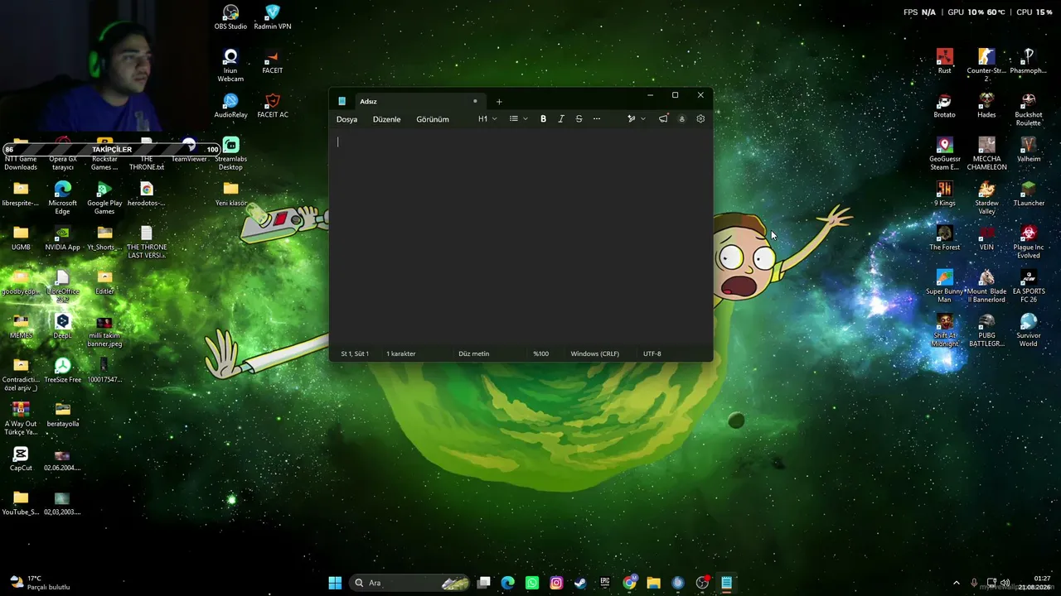Select the TreeSize Free desktop icon
The width and height of the screenshot is (1061, 596).
62,371
